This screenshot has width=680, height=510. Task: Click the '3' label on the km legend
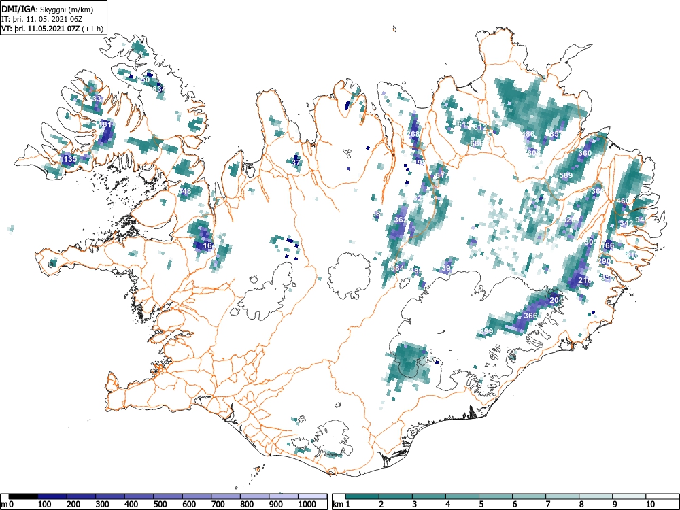point(415,505)
